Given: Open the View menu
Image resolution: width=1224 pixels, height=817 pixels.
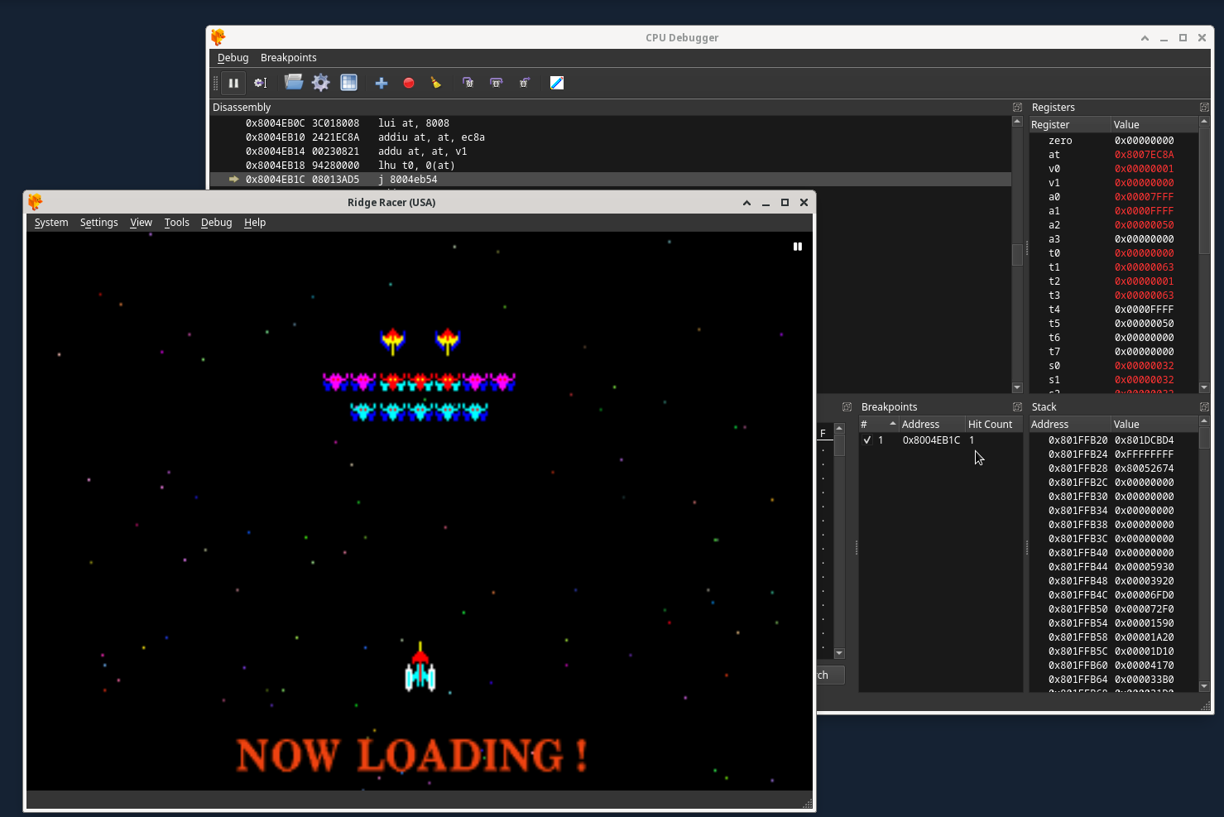Looking at the screenshot, I should pyautogui.click(x=141, y=223).
